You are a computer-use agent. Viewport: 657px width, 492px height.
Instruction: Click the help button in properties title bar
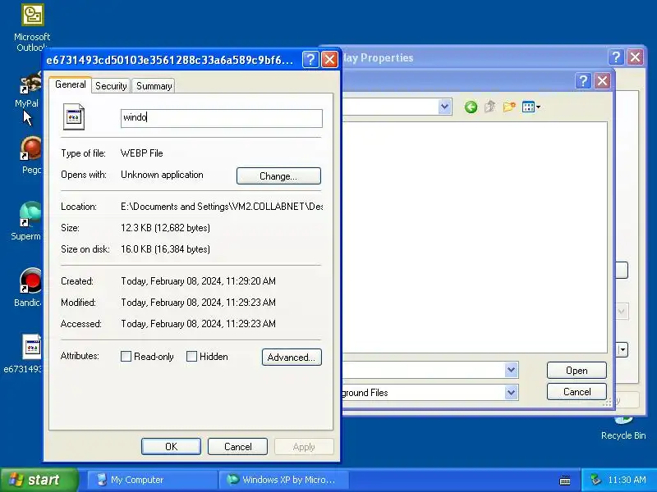pyautogui.click(x=310, y=60)
